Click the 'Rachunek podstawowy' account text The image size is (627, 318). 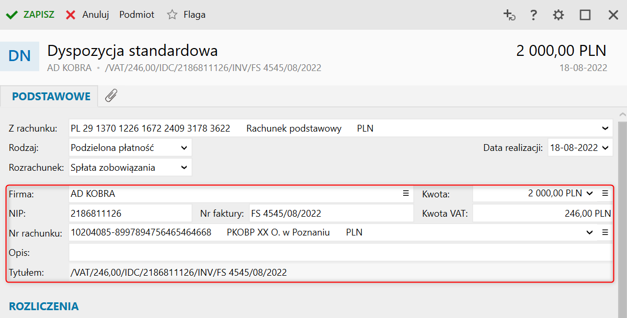[294, 128]
